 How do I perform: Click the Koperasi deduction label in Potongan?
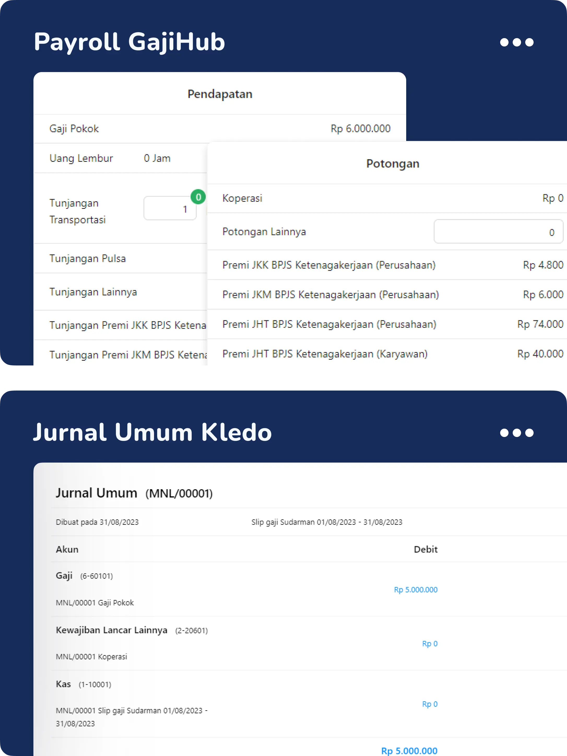[x=242, y=198]
